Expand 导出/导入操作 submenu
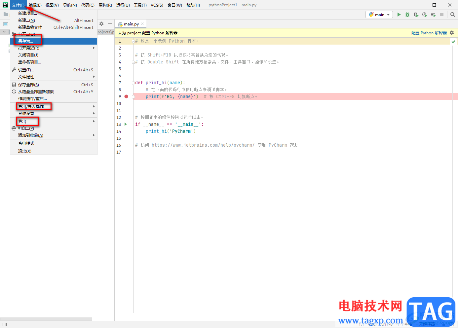Screen dimensions: 458x328 coord(54,106)
